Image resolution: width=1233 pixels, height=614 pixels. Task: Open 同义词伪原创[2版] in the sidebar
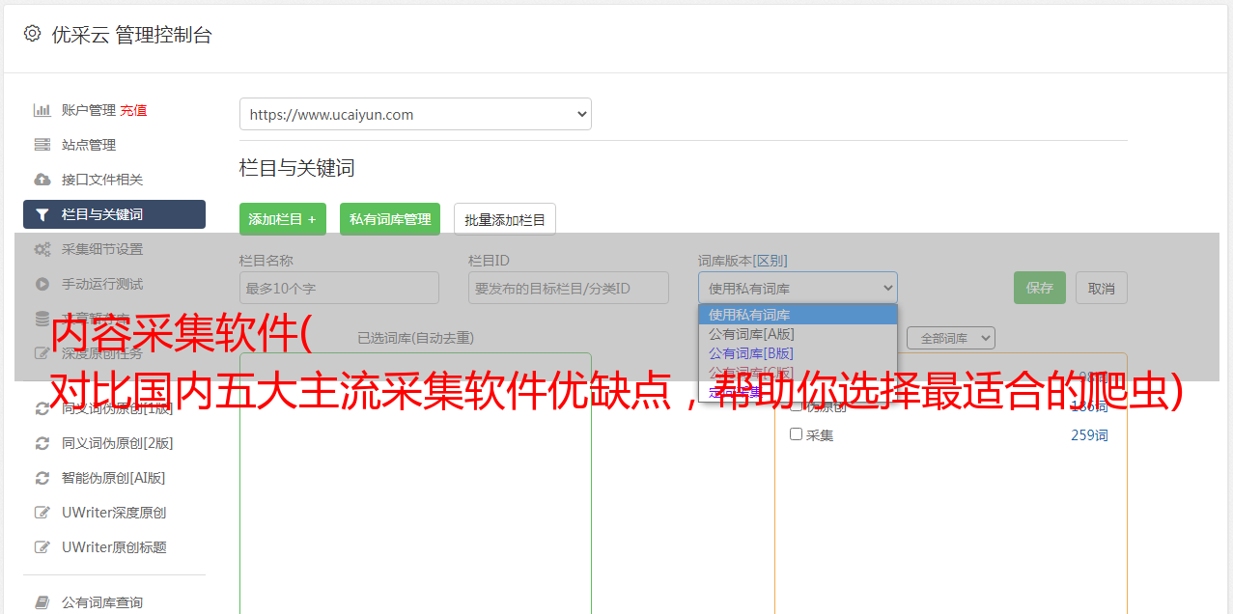117,443
